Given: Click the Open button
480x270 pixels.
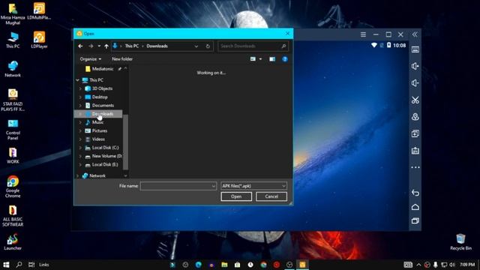Looking at the screenshot, I should tap(236, 196).
